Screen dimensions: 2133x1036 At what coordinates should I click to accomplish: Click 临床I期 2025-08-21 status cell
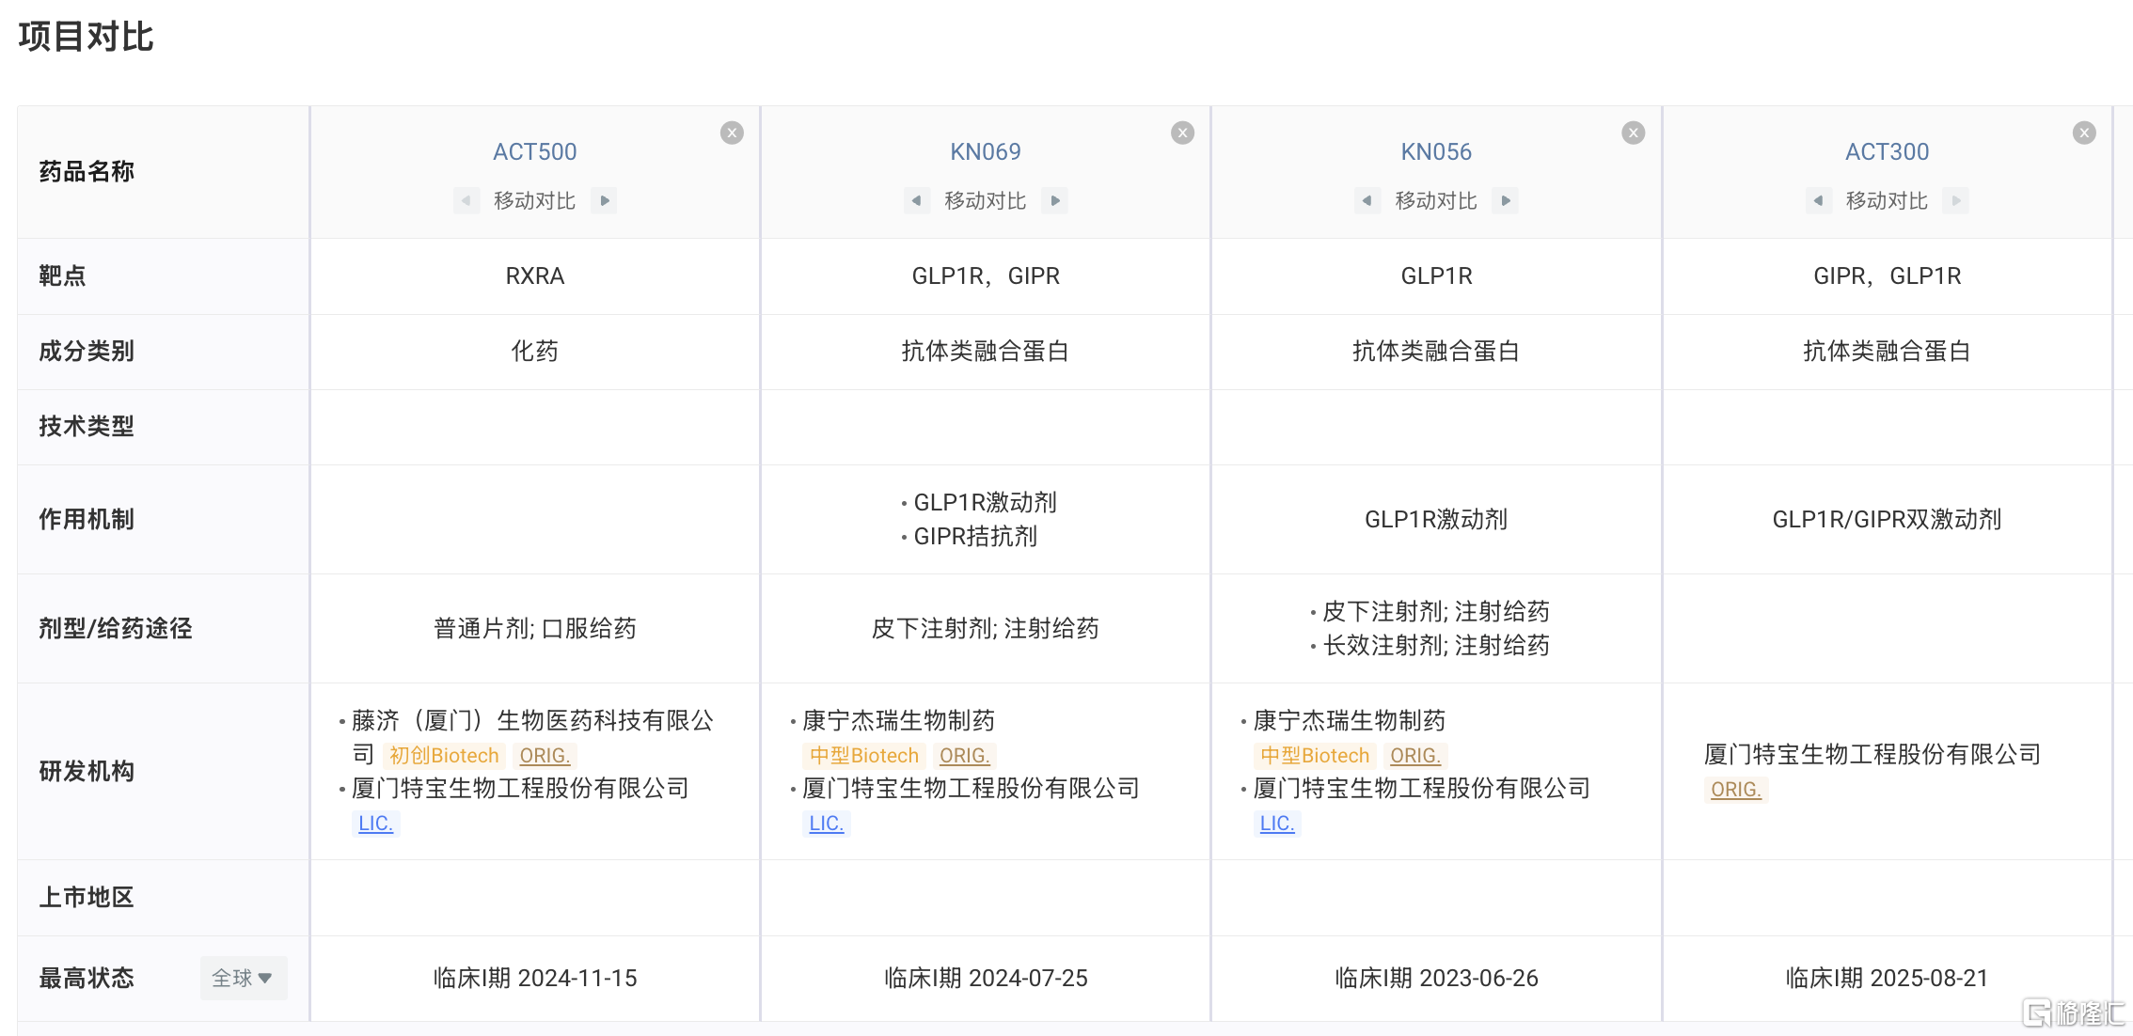coord(1887,978)
